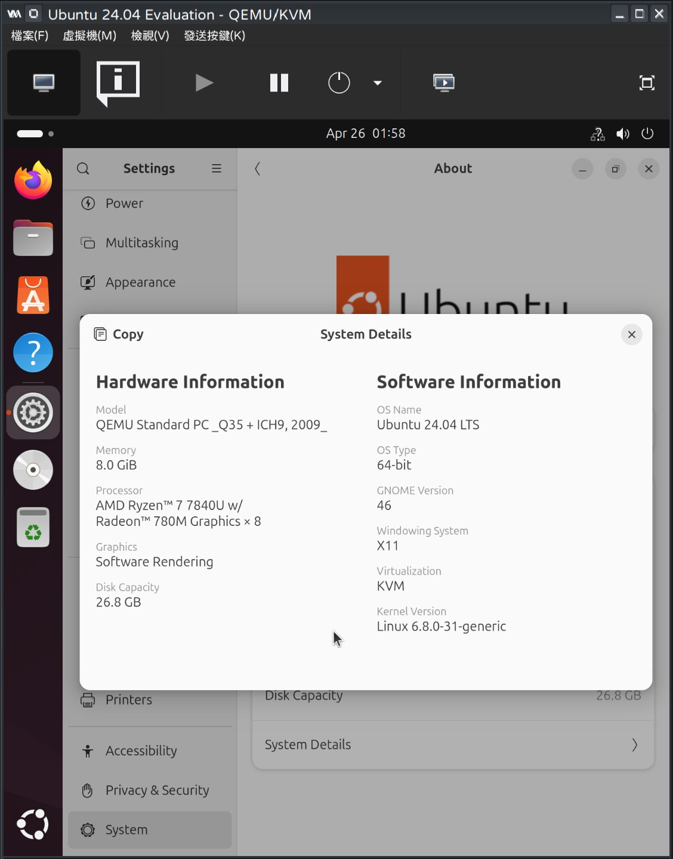Launch Firefox from the dock
The width and height of the screenshot is (673, 859).
(33, 180)
